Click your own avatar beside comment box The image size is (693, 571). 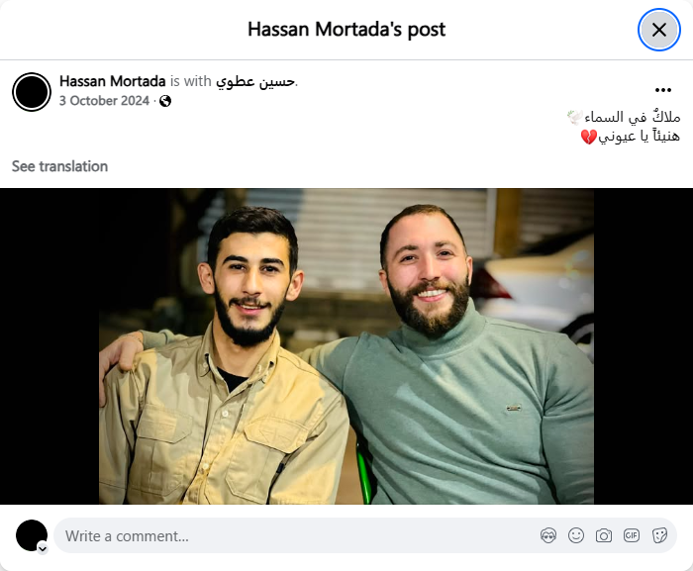point(32,535)
